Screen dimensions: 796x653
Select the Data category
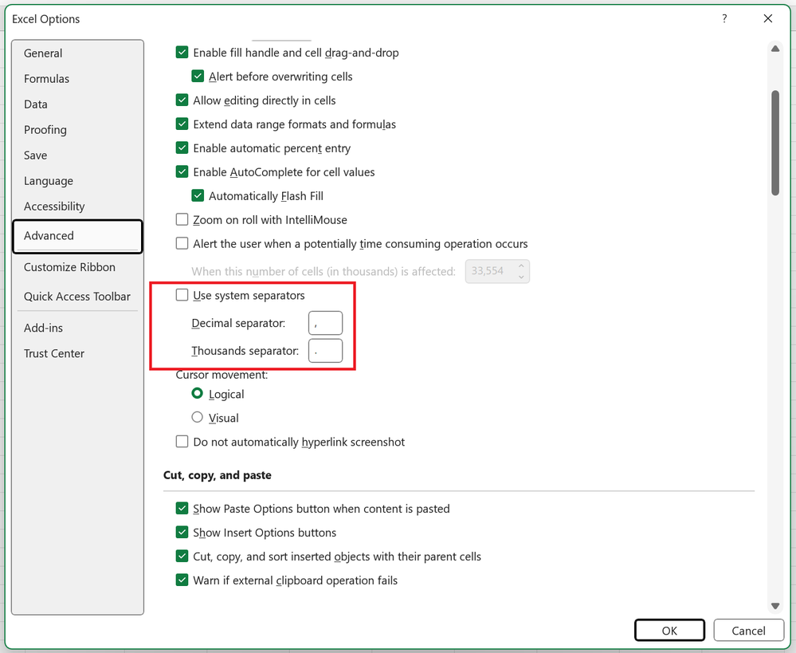77,104
